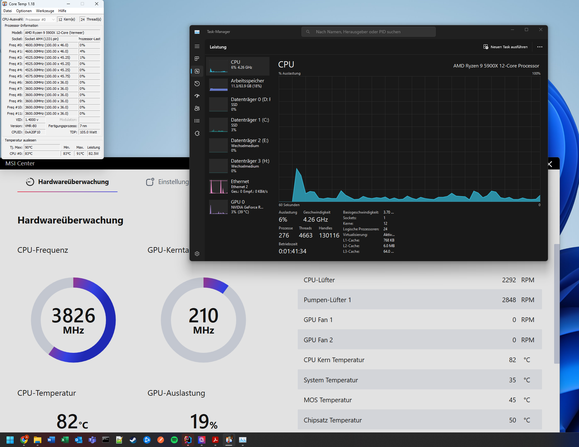Select Datenträger 2 (E:) in the performance list

[x=238, y=145]
